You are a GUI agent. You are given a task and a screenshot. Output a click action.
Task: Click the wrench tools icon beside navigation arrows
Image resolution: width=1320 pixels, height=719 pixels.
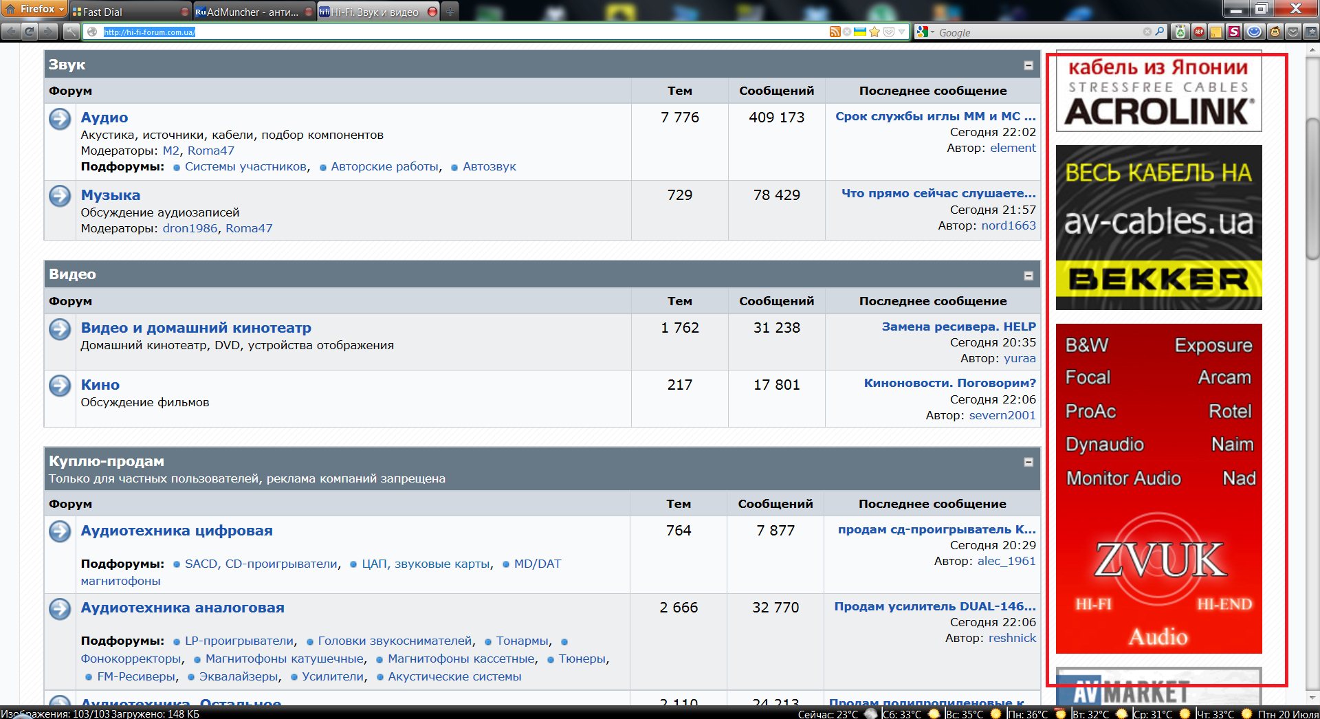point(71,32)
